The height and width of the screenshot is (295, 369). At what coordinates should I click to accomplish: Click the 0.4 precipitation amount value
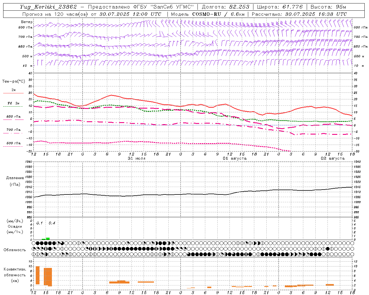point(52,223)
